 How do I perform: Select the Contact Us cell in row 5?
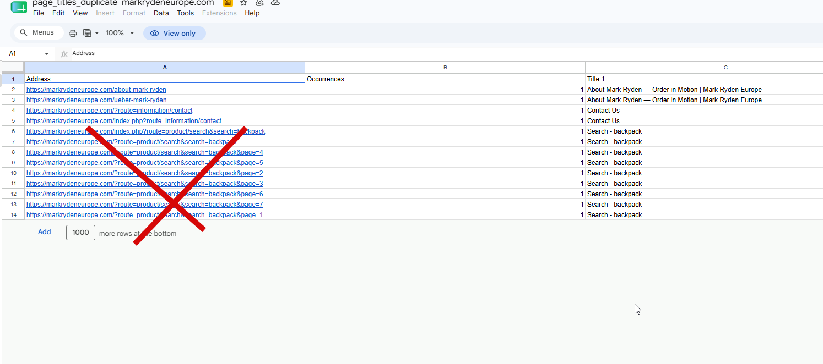pos(704,121)
